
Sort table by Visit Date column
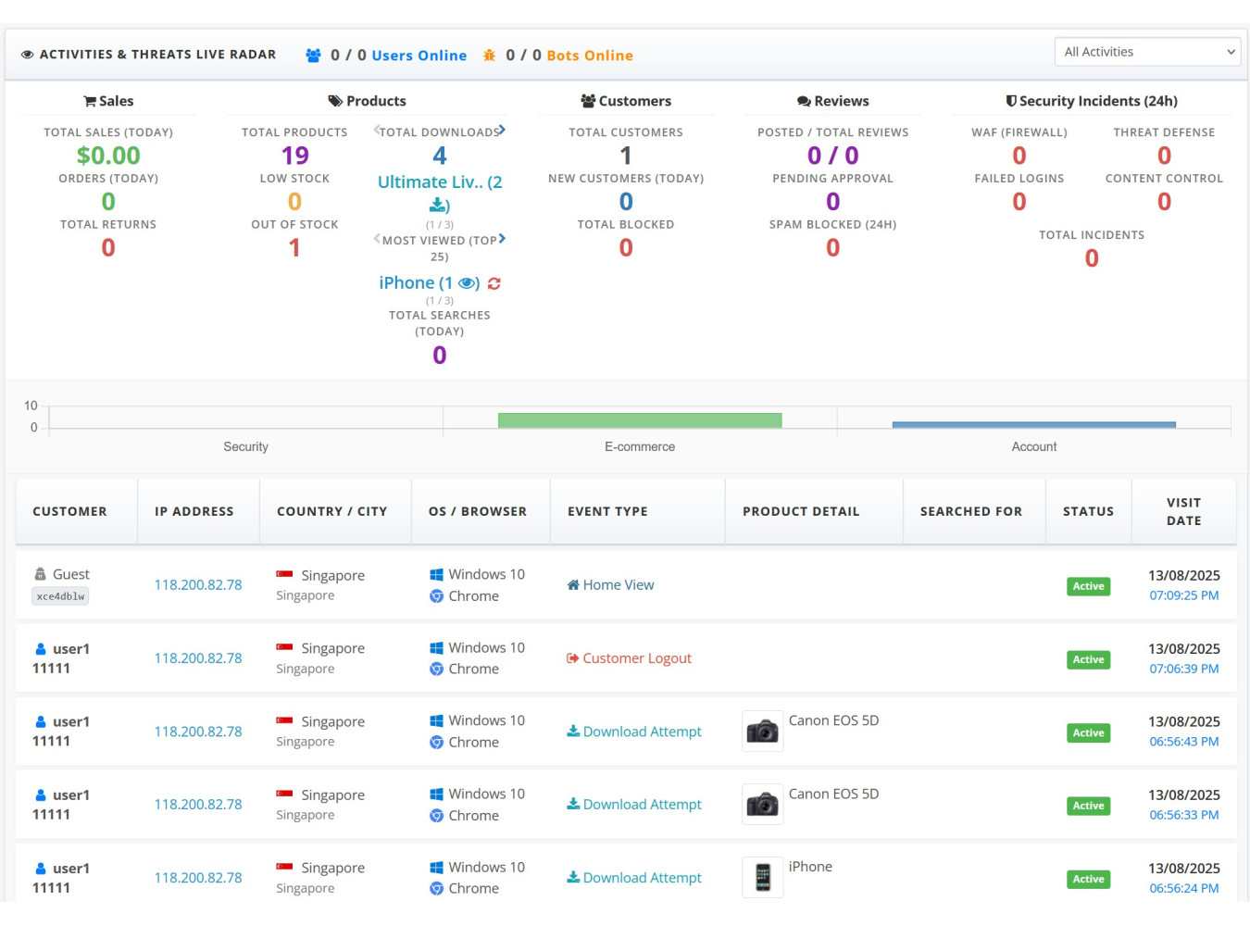(x=1183, y=511)
